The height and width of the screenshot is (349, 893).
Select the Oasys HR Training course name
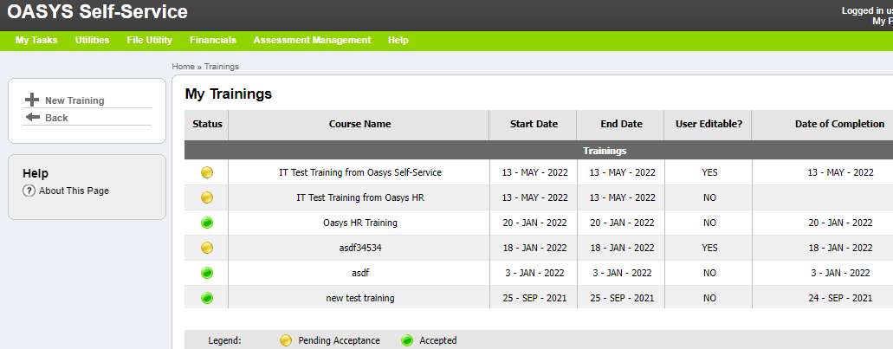[360, 223]
